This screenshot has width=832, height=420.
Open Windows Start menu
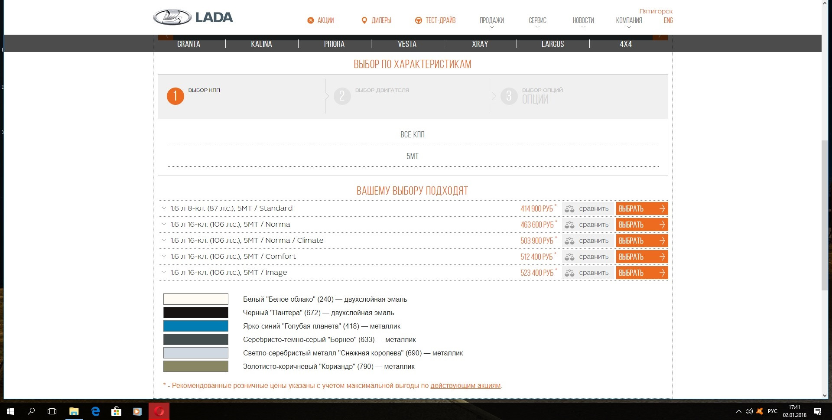(x=10, y=411)
